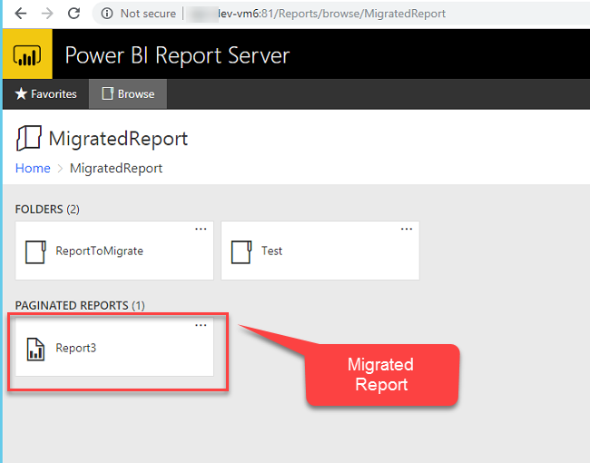Click the browser back arrow
The width and height of the screenshot is (590, 463).
click(x=21, y=14)
